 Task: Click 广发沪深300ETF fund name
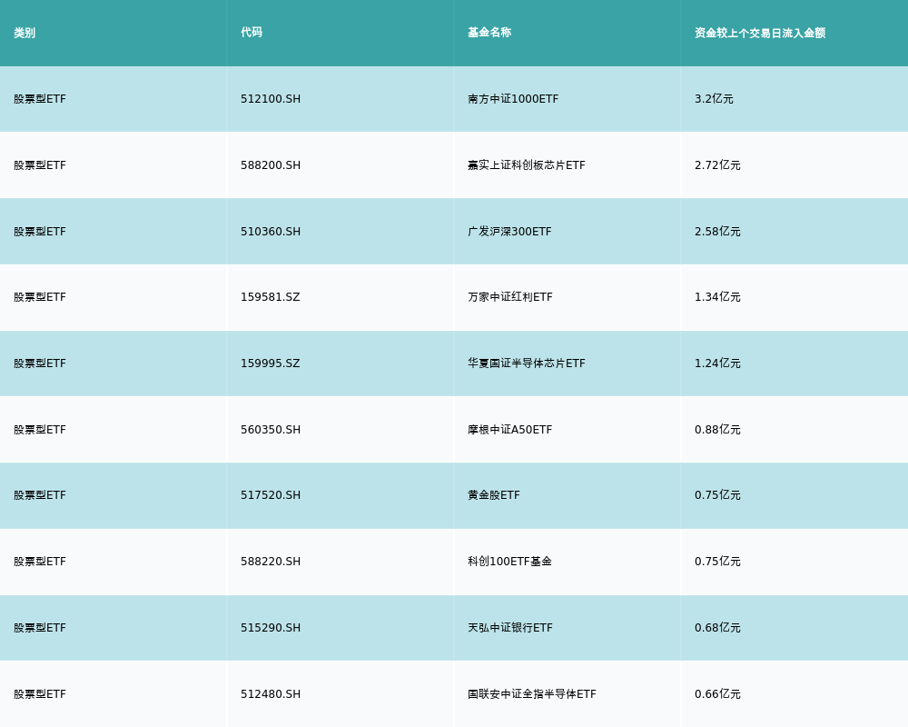coord(509,232)
